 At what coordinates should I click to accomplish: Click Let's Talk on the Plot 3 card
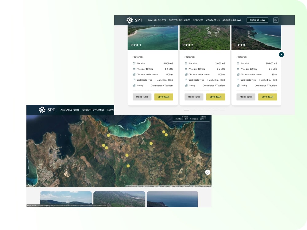[267, 97]
